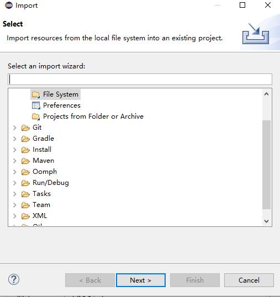
Task: Focus the import wizard filter field
Action: pyautogui.click(x=140, y=79)
